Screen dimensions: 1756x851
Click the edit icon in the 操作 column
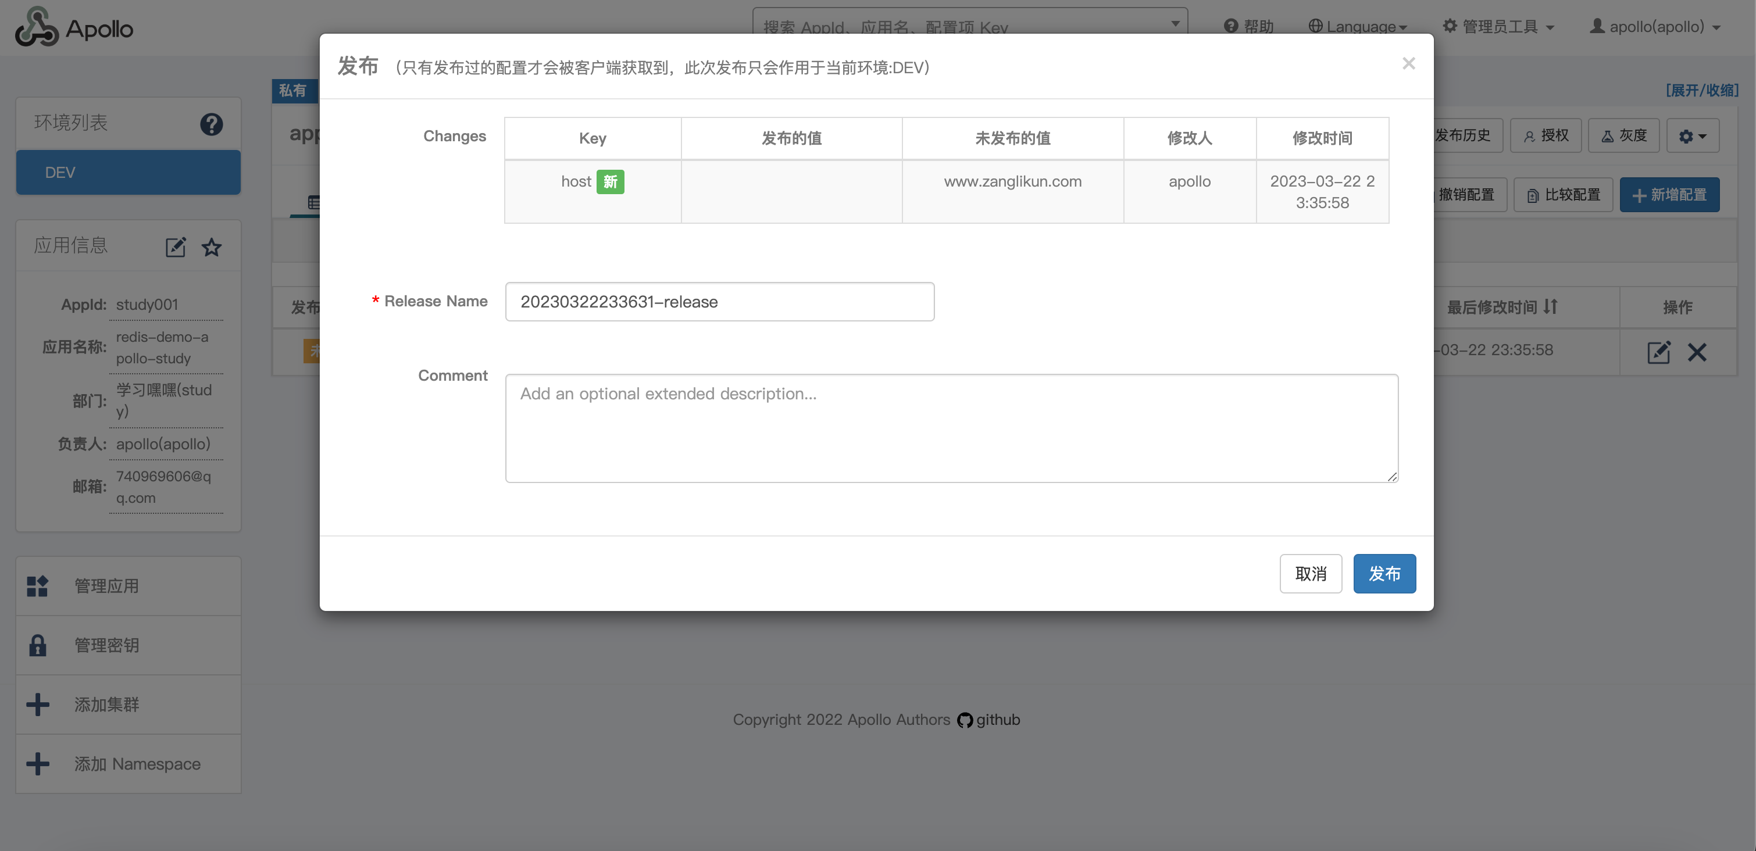pos(1658,352)
